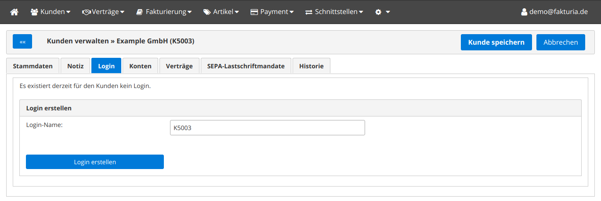Click the user icon beside demo@fakturia.de
This screenshot has height=201, width=601.
(x=524, y=12)
